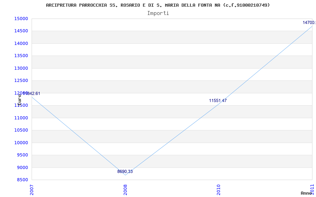Click the Euro axis title

(19, 100)
